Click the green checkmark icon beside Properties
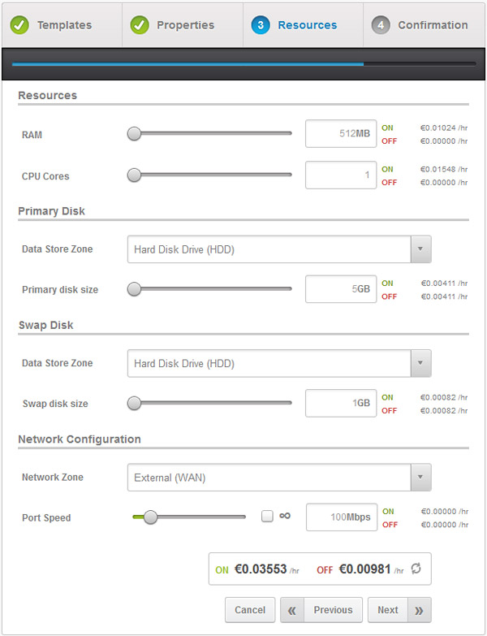 140,25
